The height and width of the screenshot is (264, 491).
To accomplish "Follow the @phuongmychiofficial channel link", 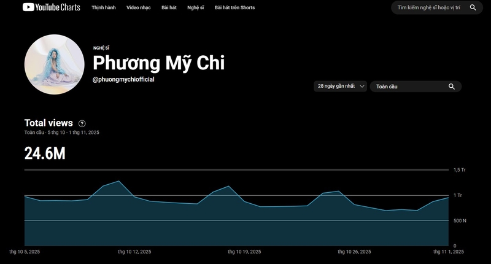I will coord(123,80).
